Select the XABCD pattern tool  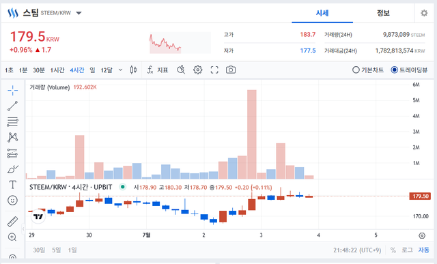(12, 137)
